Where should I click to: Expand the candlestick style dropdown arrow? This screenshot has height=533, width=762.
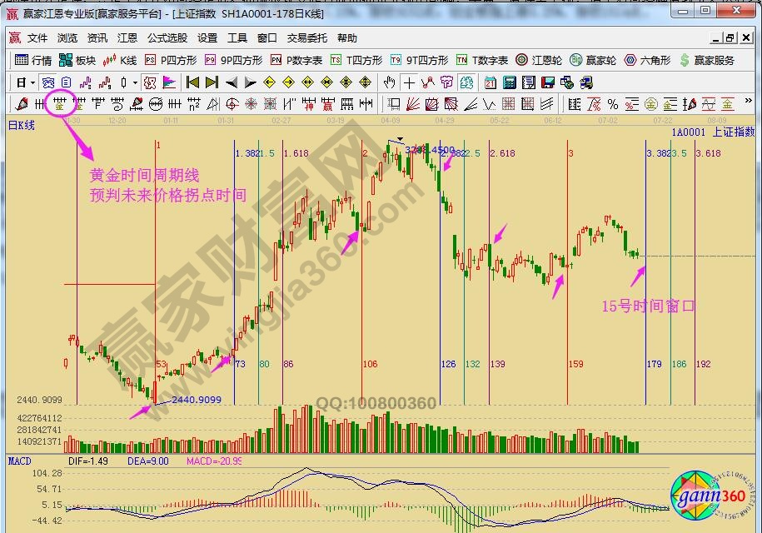[x=135, y=82]
